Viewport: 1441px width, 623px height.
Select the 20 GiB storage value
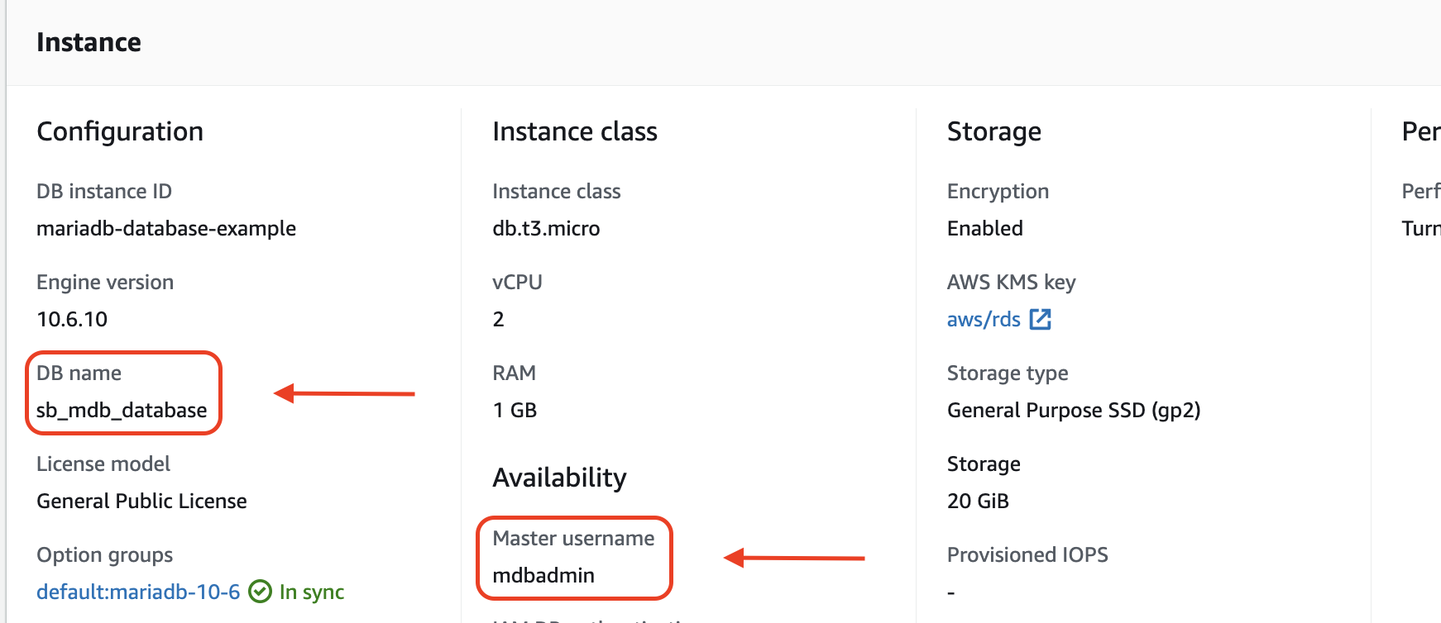[978, 501]
